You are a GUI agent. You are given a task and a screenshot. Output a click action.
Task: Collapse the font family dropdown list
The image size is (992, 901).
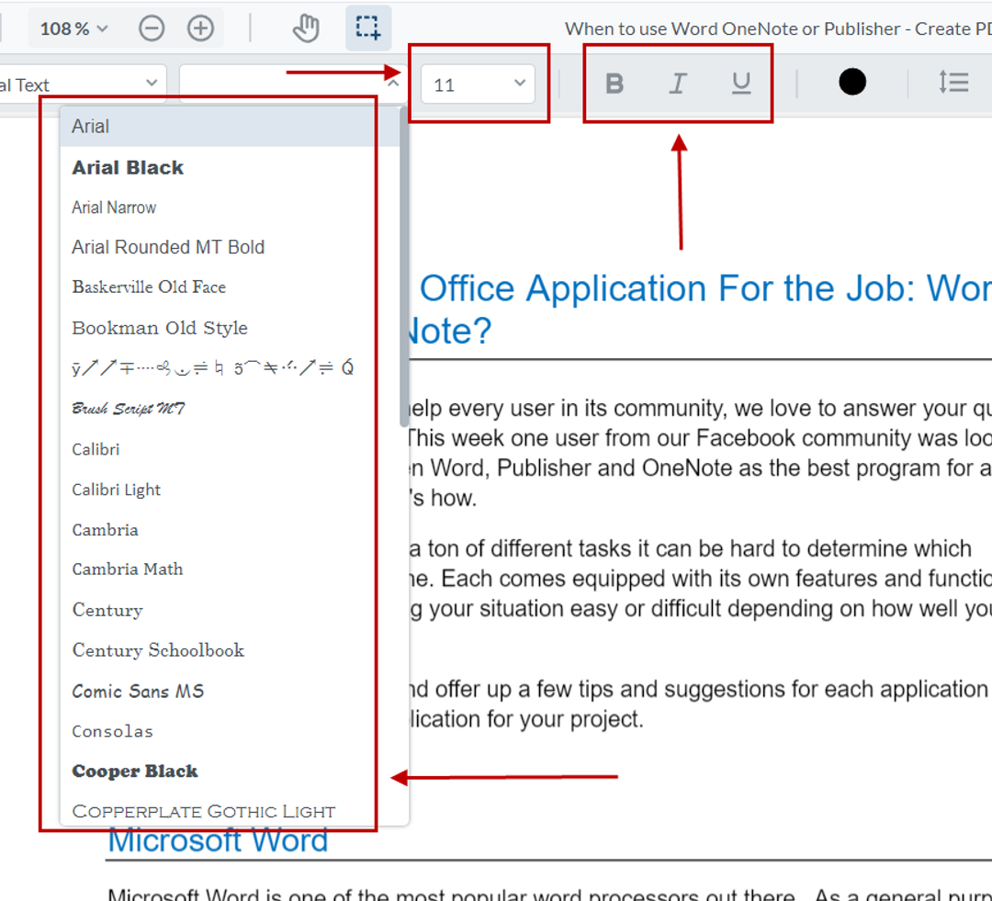(393, 84)
